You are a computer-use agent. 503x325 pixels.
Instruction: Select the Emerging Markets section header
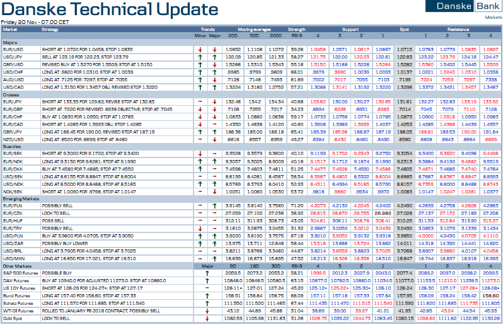(x=21, y=198)
